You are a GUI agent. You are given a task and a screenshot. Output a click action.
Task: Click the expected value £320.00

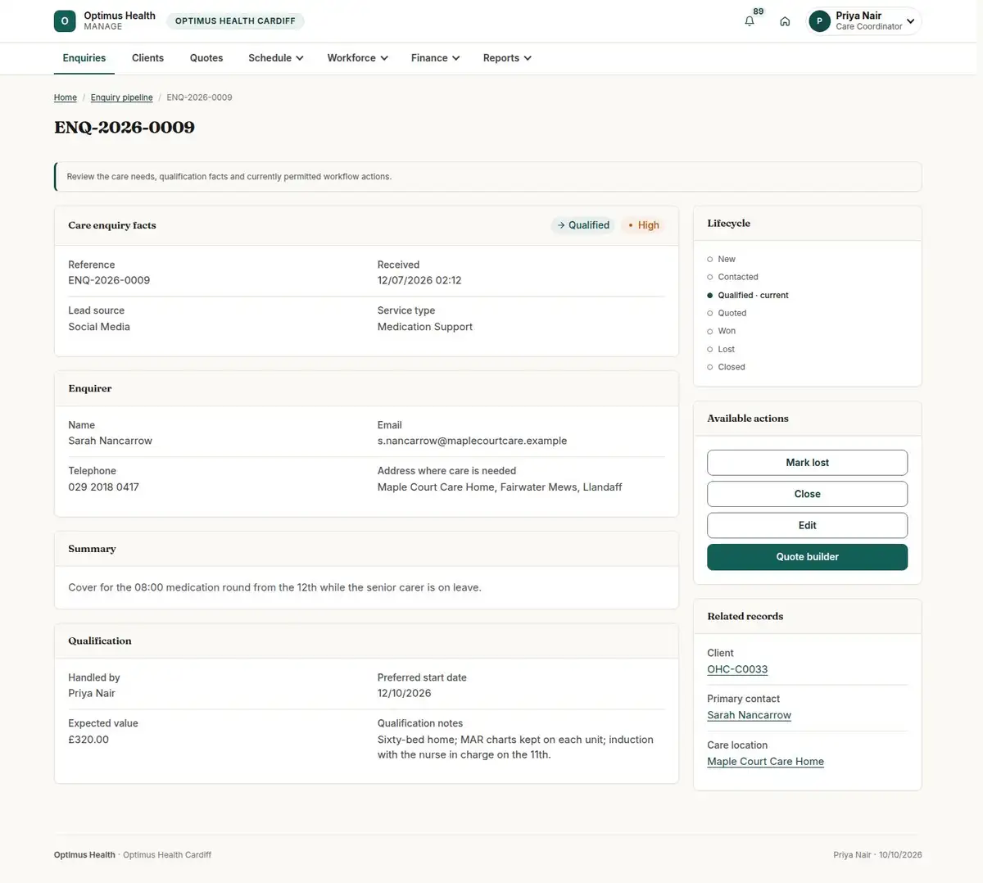click(x=88, y=739)
